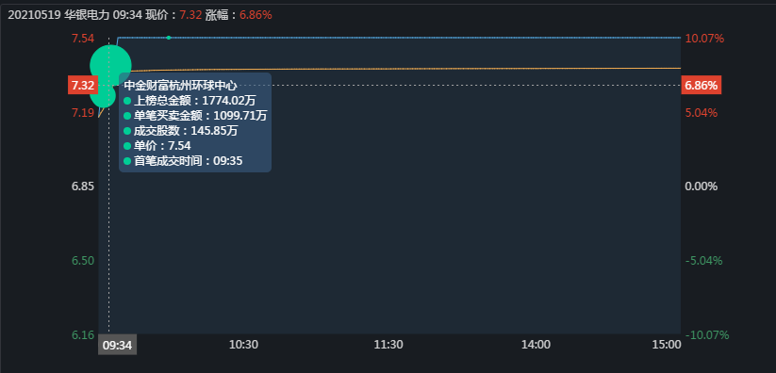776x373 pixels.
Task: Click the 14:00 time axis label
Action: 536,345
